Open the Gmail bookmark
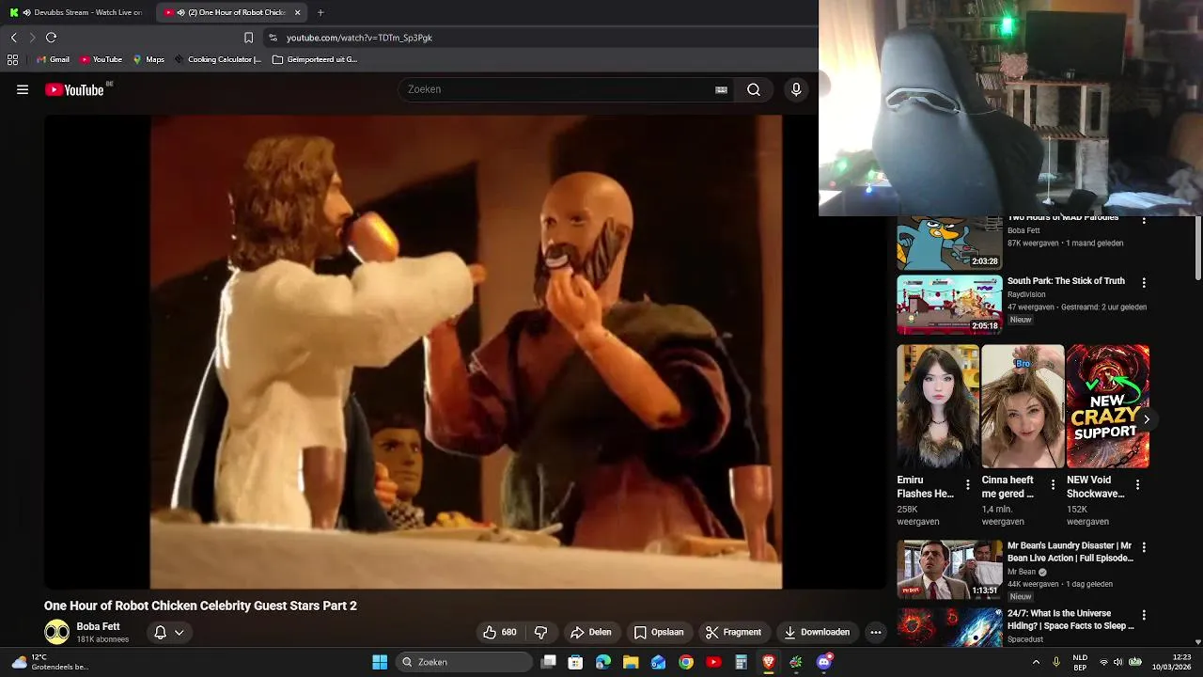The image size is (1203, 677). tap(53, 59)
